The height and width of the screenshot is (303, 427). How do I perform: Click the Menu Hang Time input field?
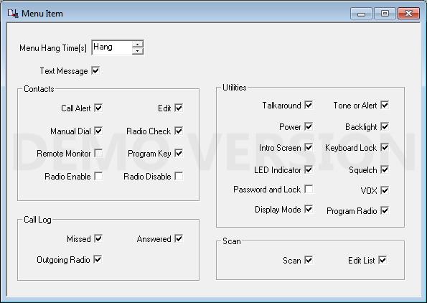(112, 47)
